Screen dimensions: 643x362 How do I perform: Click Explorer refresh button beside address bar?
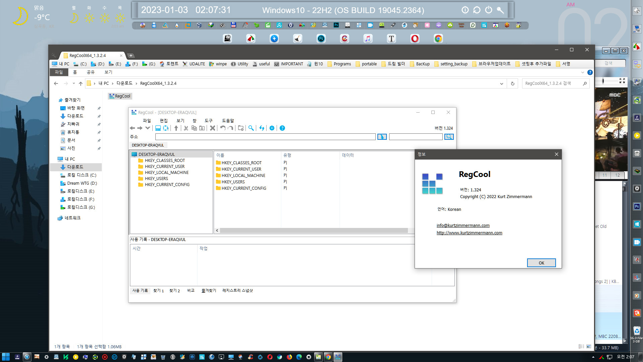[x=512, y=83]
